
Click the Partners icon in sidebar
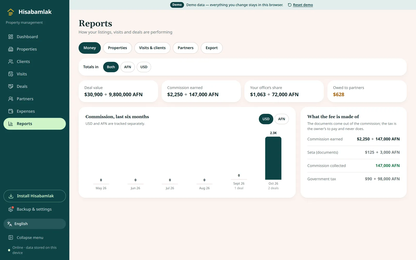point(11,99)
